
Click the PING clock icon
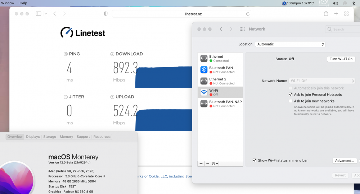coord(66,54)
